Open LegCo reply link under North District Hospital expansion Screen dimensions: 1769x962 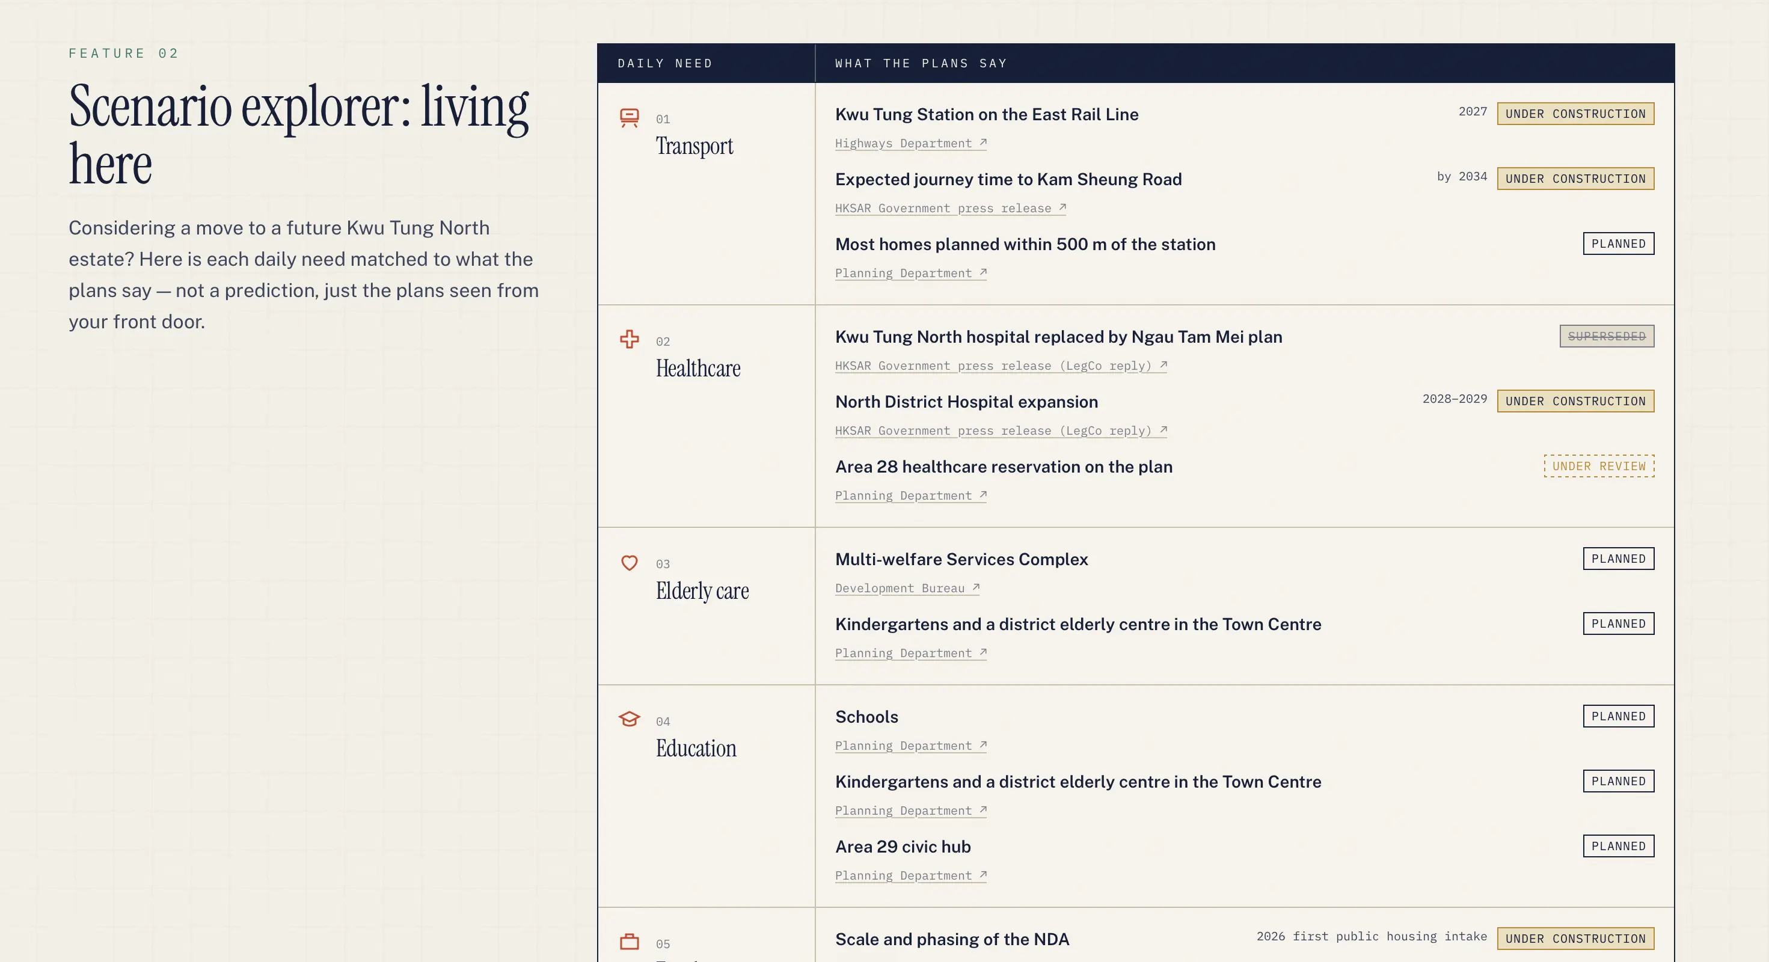coord(1001,430)
